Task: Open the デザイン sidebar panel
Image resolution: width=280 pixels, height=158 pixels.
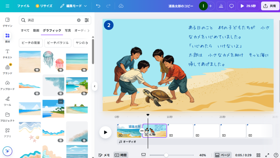Action: pos(7,22)
